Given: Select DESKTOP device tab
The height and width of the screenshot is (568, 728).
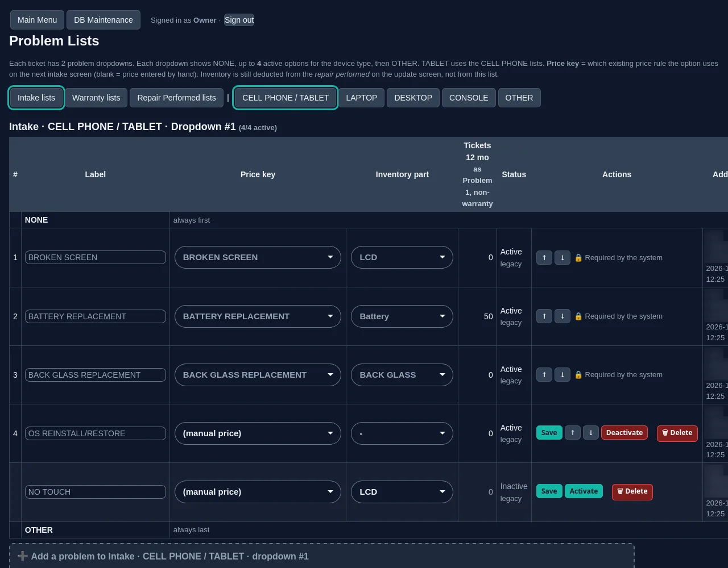Looking at the screenshot, I should coord(413,98).
